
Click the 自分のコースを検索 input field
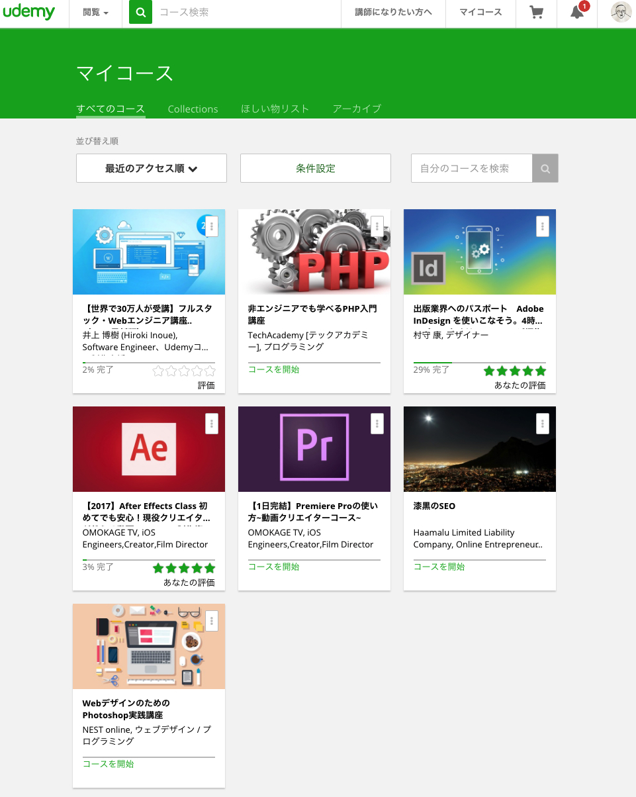tap(472, 168)
